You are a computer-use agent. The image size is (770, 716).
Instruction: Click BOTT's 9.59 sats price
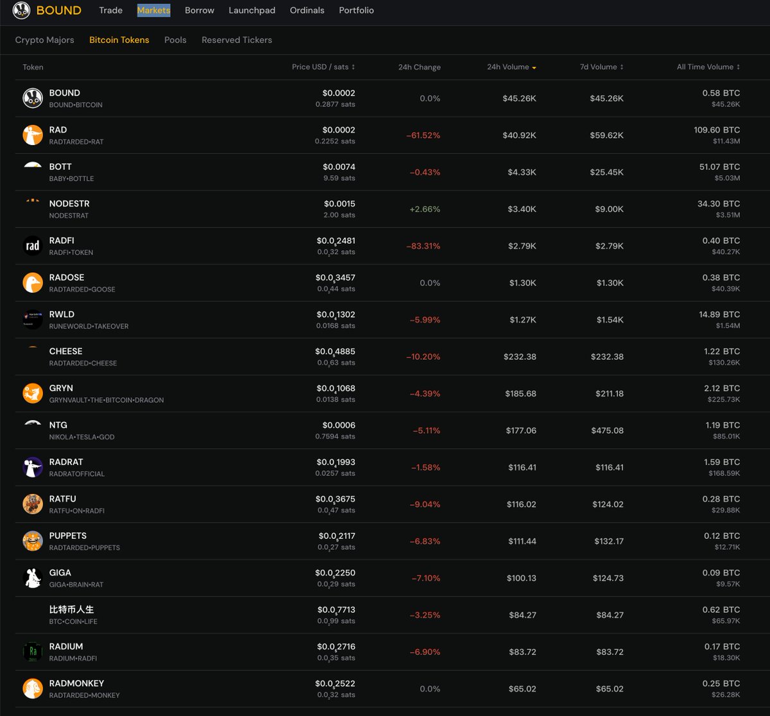tap(339, 178)
